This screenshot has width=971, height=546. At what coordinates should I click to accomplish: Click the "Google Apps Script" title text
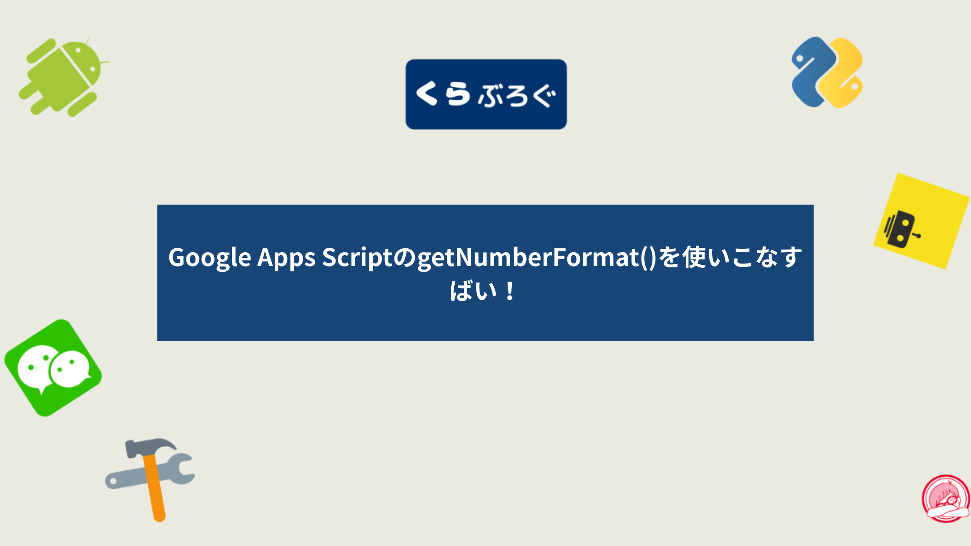click(x=242, y=257)
